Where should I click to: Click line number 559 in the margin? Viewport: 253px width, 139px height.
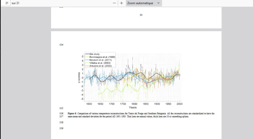pos(61,129)
